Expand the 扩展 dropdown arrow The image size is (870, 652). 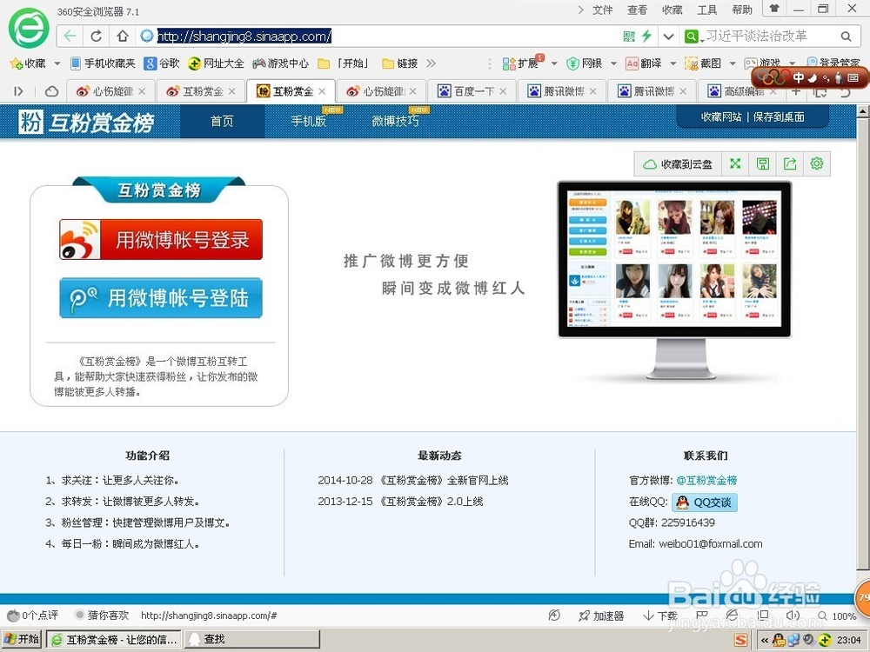click(x=553, y=63)
